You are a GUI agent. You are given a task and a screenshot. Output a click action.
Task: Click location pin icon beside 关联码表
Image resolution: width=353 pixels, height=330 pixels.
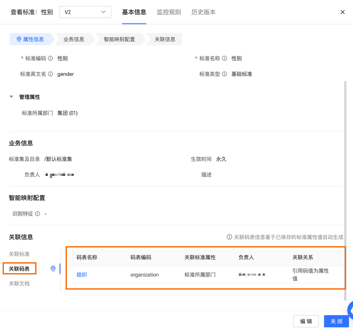tap(53, 269)
